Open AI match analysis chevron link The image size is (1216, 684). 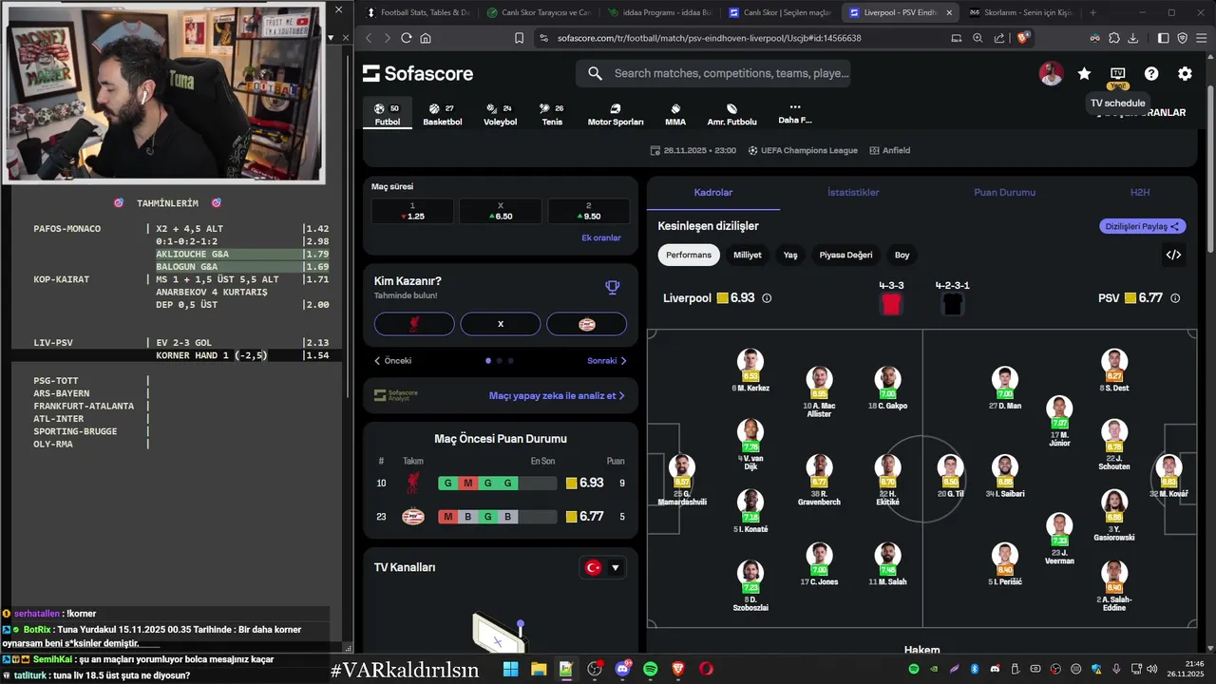[x=558, y=395]
